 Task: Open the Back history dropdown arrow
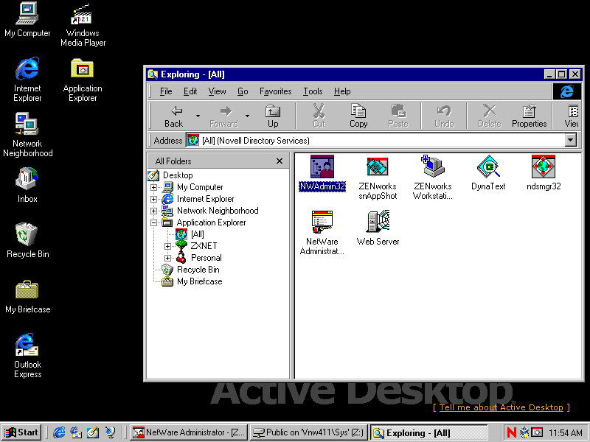(x=198, y=116)
